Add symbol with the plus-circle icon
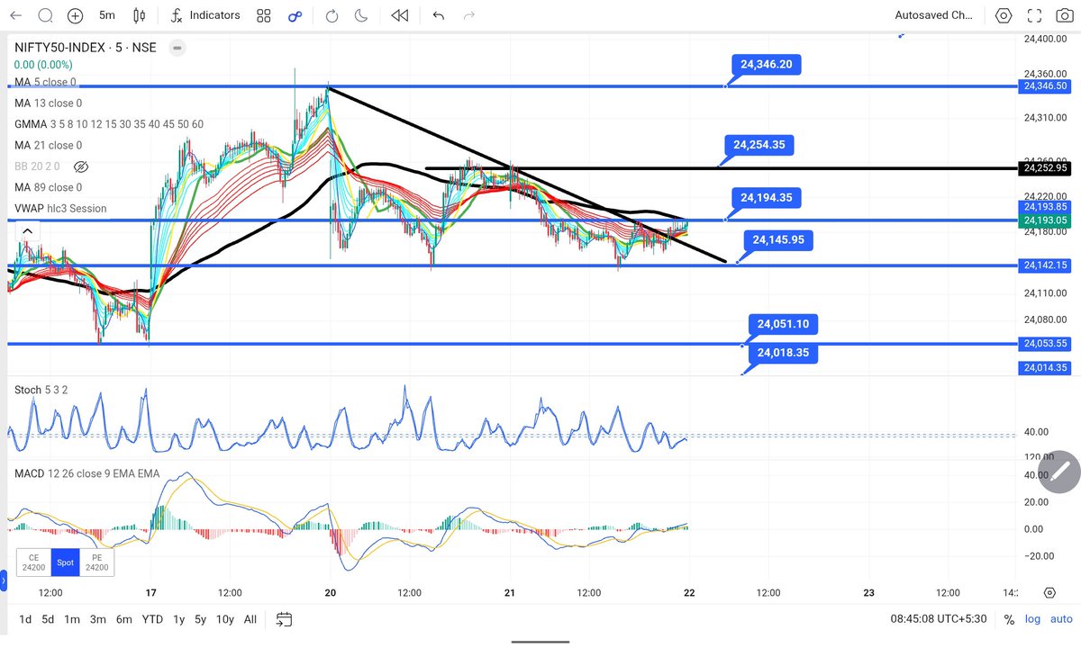The width and height of the screenshot is (1081, 648). [x=76, y=15]
